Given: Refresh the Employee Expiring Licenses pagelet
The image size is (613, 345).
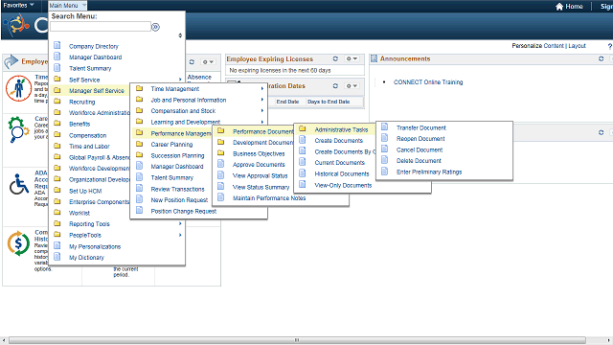Looking at the screenshot, I should [x=335, y=58].
